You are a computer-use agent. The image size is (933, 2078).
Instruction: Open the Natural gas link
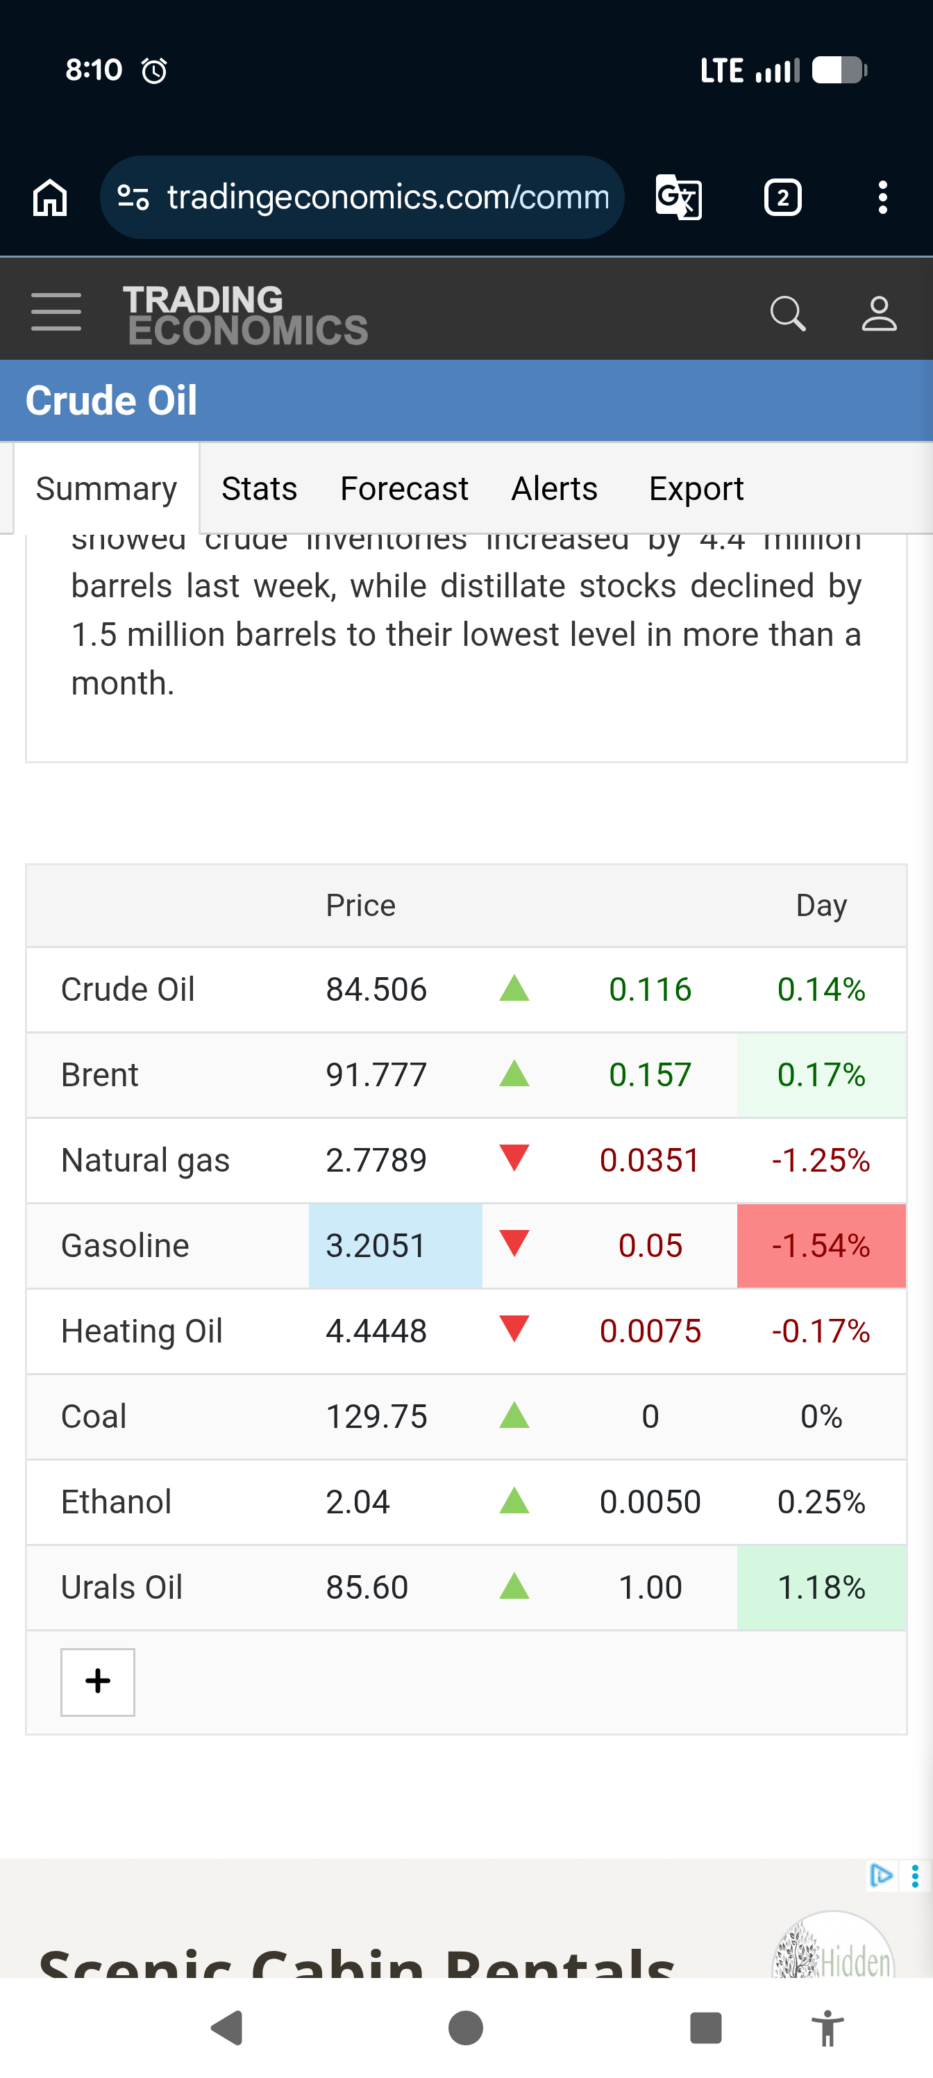pyautogui.click(x=146, y=1161)
